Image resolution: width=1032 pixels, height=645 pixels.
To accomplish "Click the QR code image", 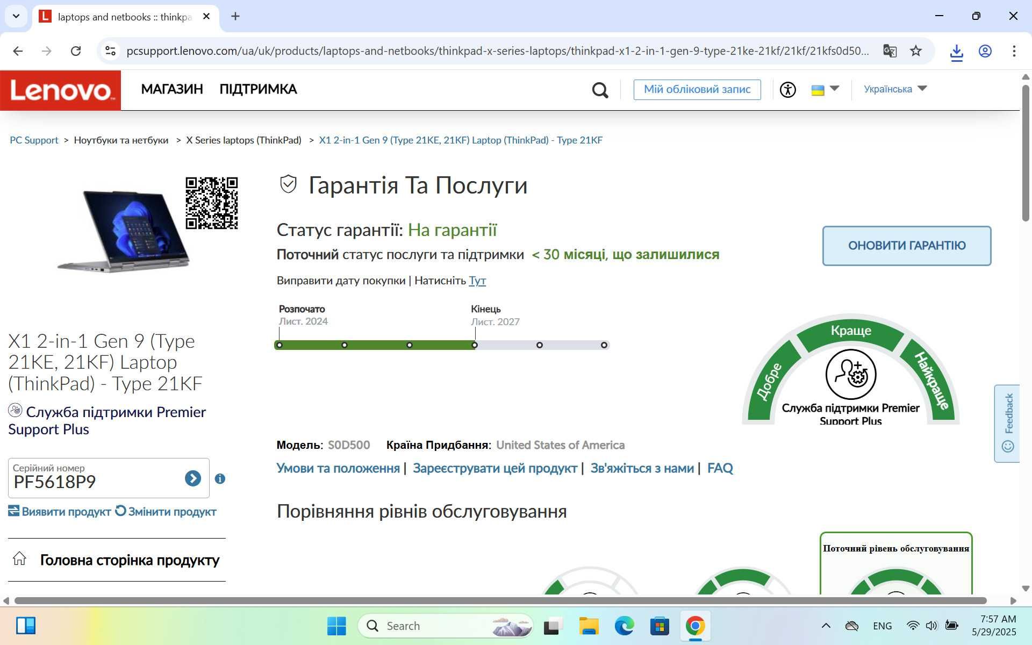I will [212, 203].
